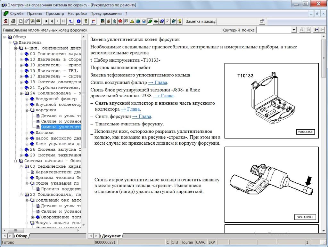Open the Служба menu
Image resolution: width=328 pixels, height=247 pixels.
[x=17, y=13]
